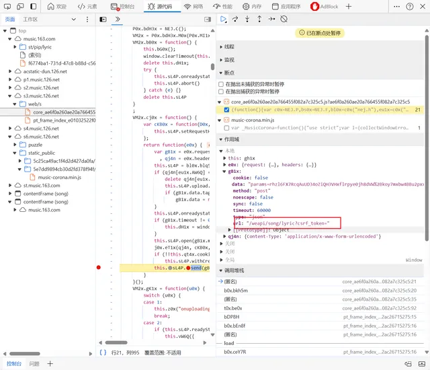This screenshot has width=430, height=370.
Task: Open the bottom drawer Console (控制台) tab
Action: coord(14,364)
